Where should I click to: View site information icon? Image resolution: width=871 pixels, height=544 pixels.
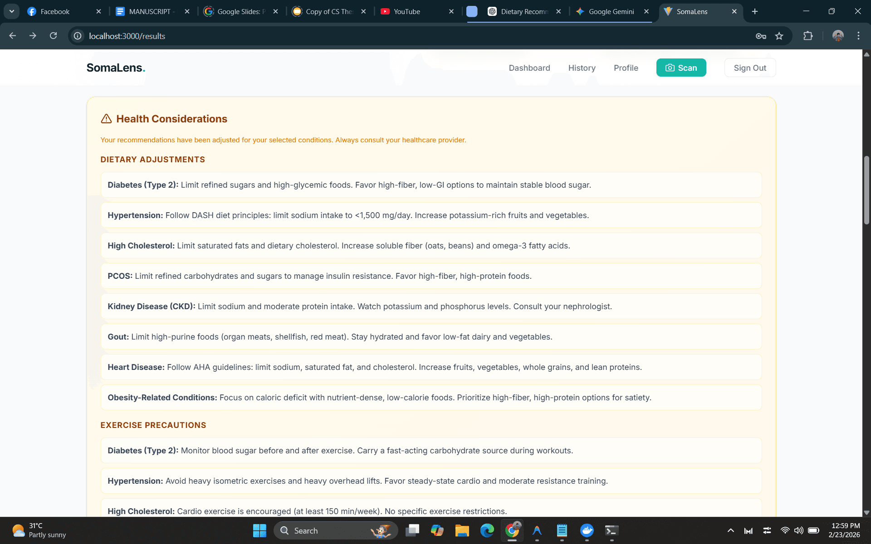click(x=78, y=36)
